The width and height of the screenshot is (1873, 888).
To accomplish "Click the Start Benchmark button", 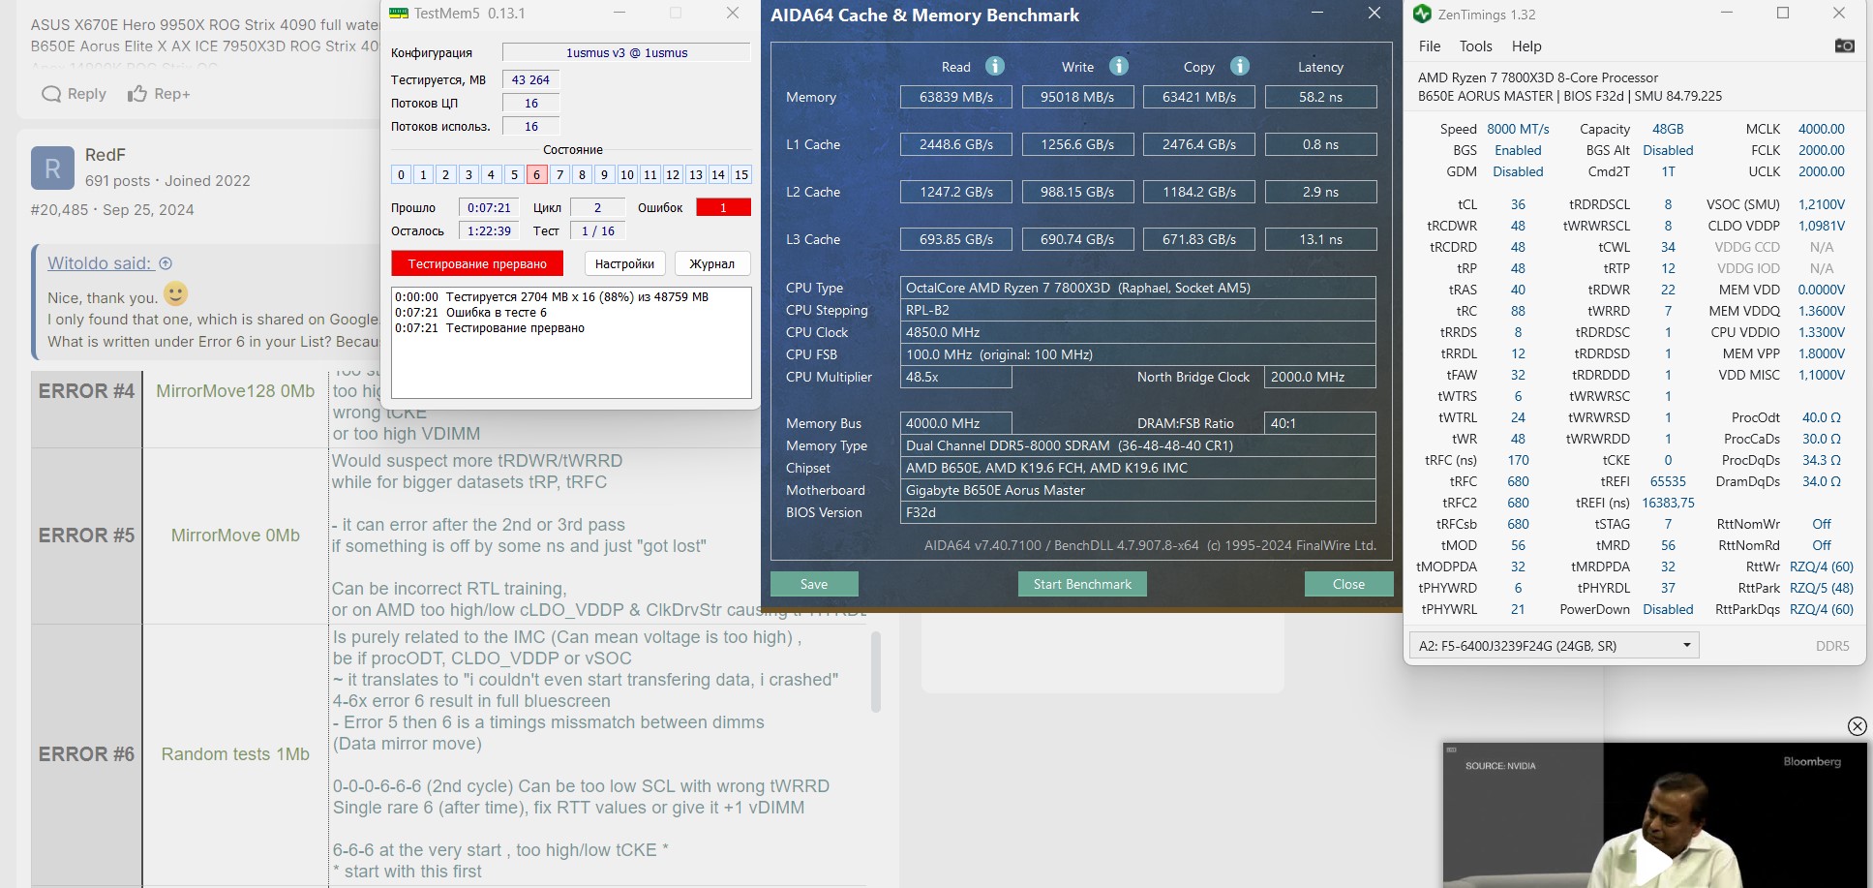I will coord(1082,584).
